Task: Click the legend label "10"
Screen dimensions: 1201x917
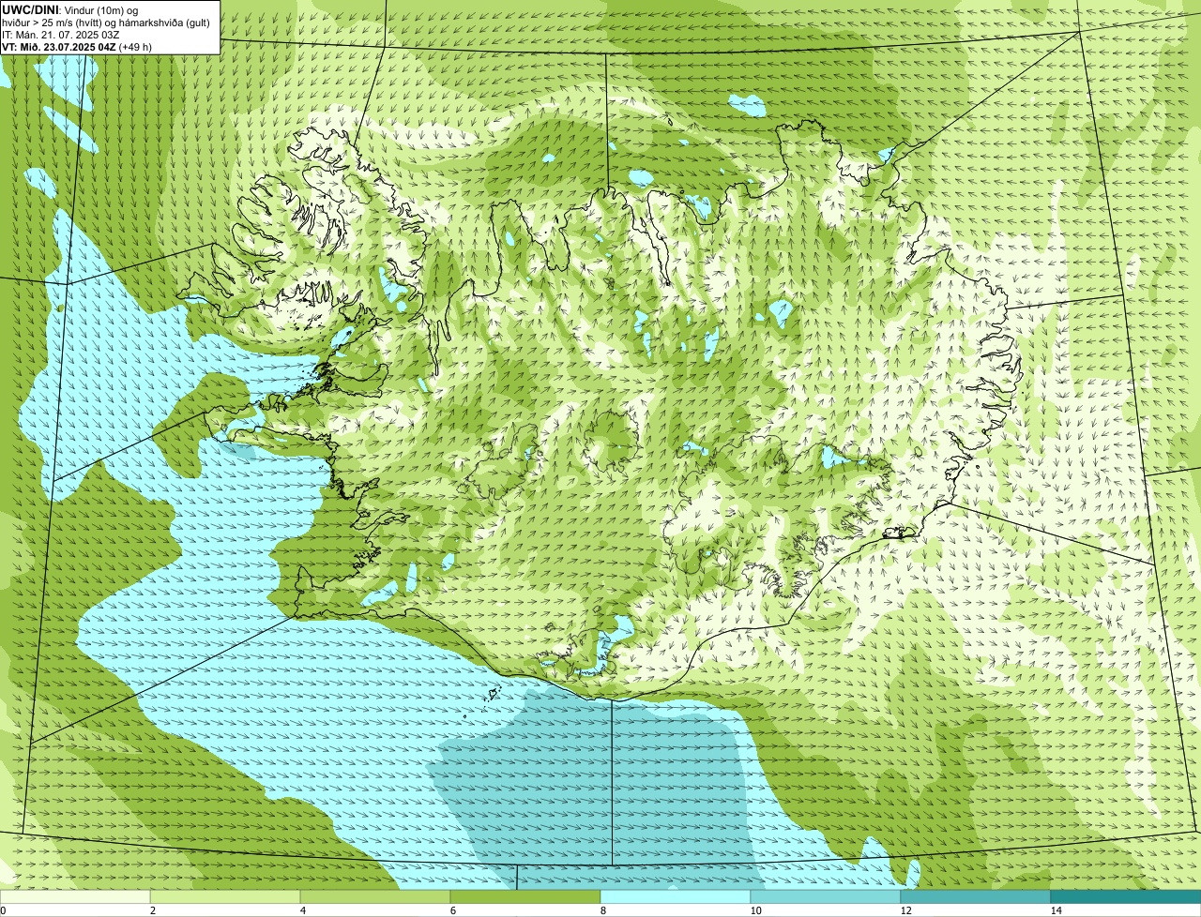Action: pyautogui.click(x=755, y=910)
